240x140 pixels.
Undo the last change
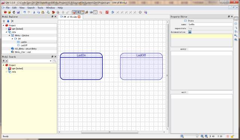point(24,12)
